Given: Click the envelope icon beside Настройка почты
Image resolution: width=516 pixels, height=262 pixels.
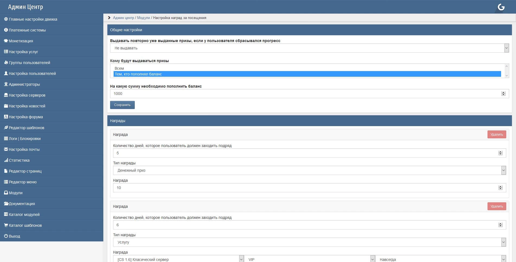Looking at the screenshot, I should point(6,149).
